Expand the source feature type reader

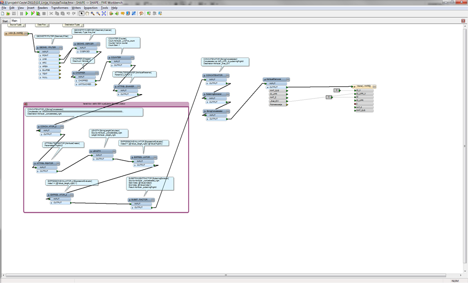pyautogui.click(x=6, y=33)
